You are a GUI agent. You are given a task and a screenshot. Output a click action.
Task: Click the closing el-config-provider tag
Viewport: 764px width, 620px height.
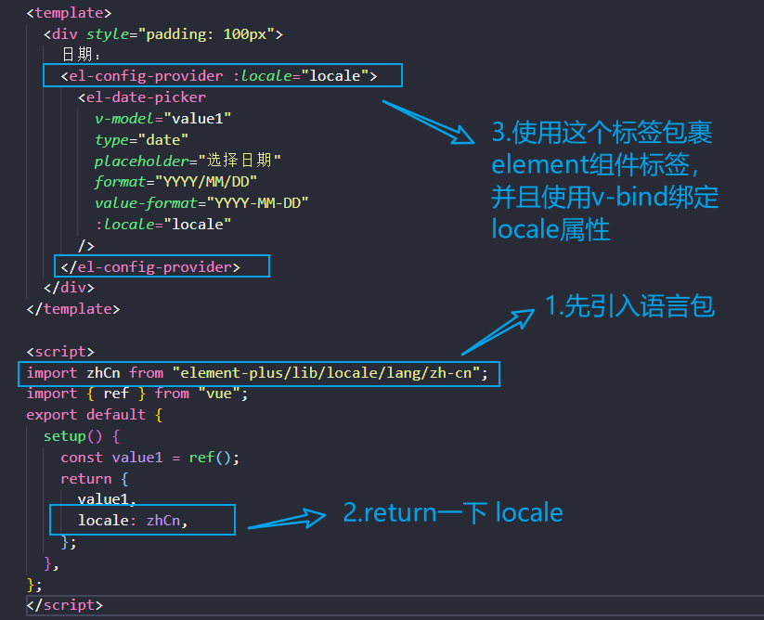pos(161,265)
